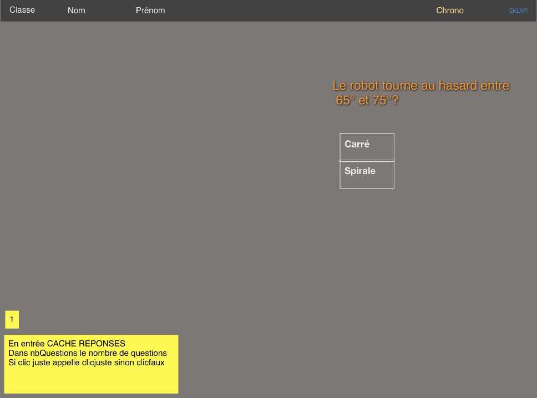Click the Classe field in top bar
The image size is (537, 398).
pos(22,10)
